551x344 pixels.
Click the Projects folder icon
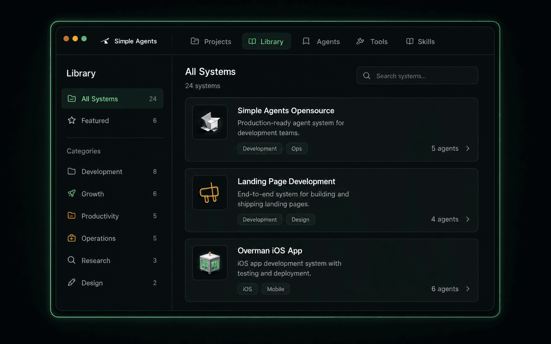pos(195,41)
